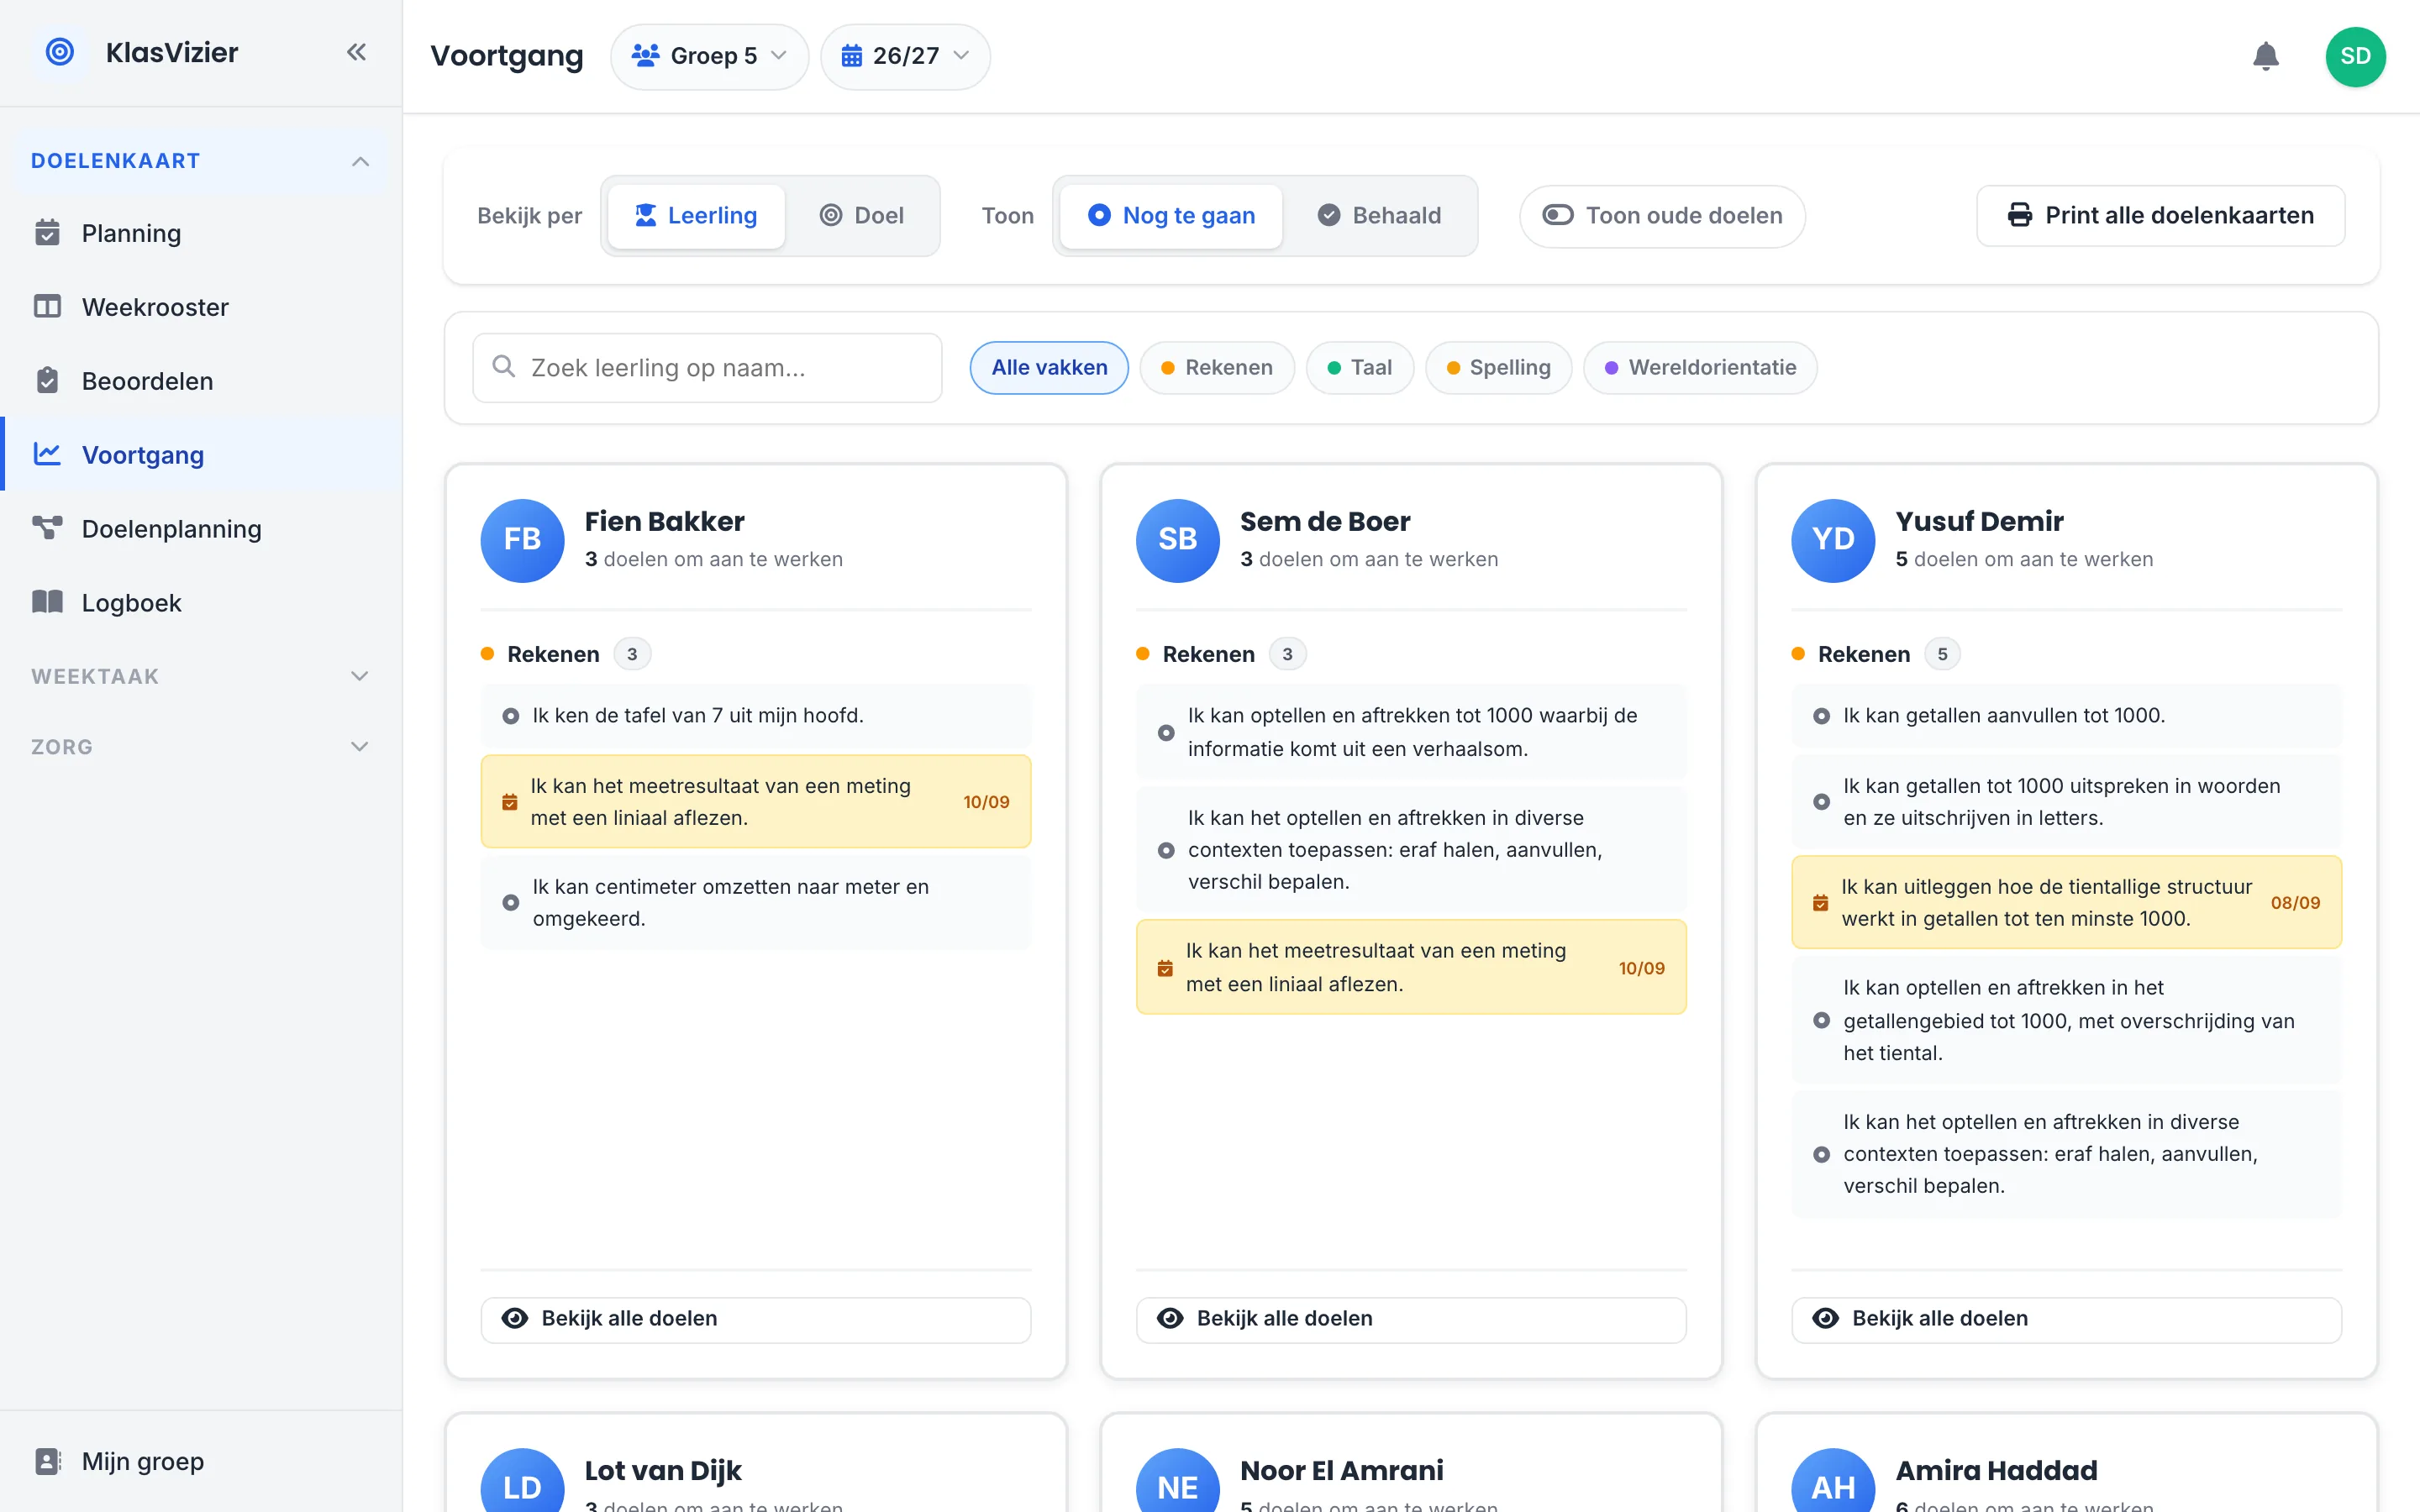Open the 26/27 school year dropdown
The width and height of the screenshot is (2420, 1512).
click(905, 56)
